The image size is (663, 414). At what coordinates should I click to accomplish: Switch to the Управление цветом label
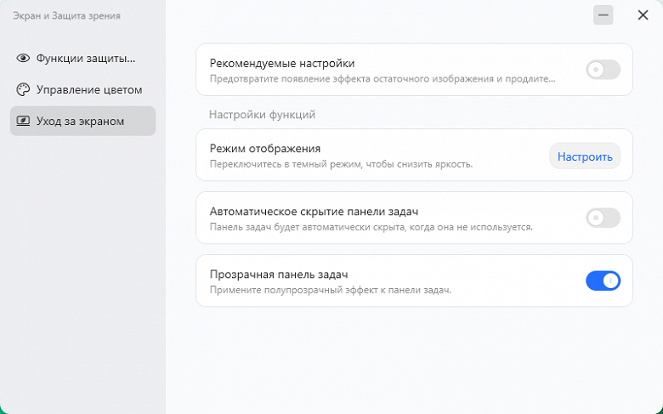[x=89, y=89]
